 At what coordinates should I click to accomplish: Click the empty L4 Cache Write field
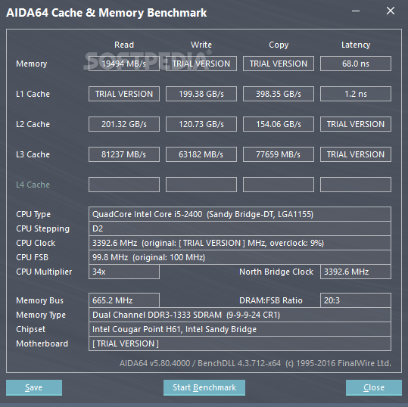201,185
